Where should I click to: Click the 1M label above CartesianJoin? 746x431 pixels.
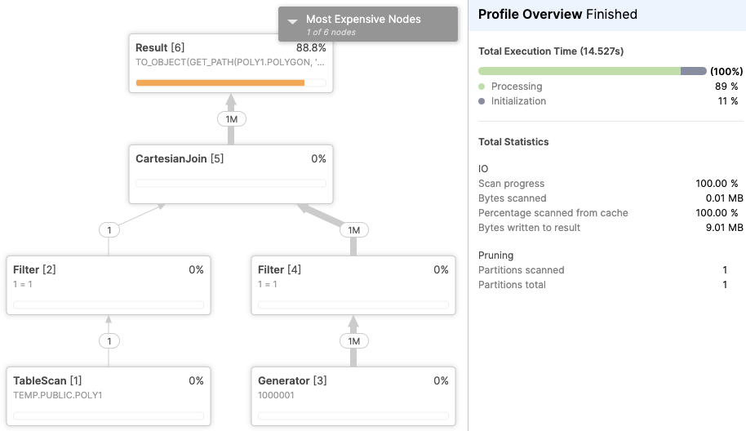231,119
